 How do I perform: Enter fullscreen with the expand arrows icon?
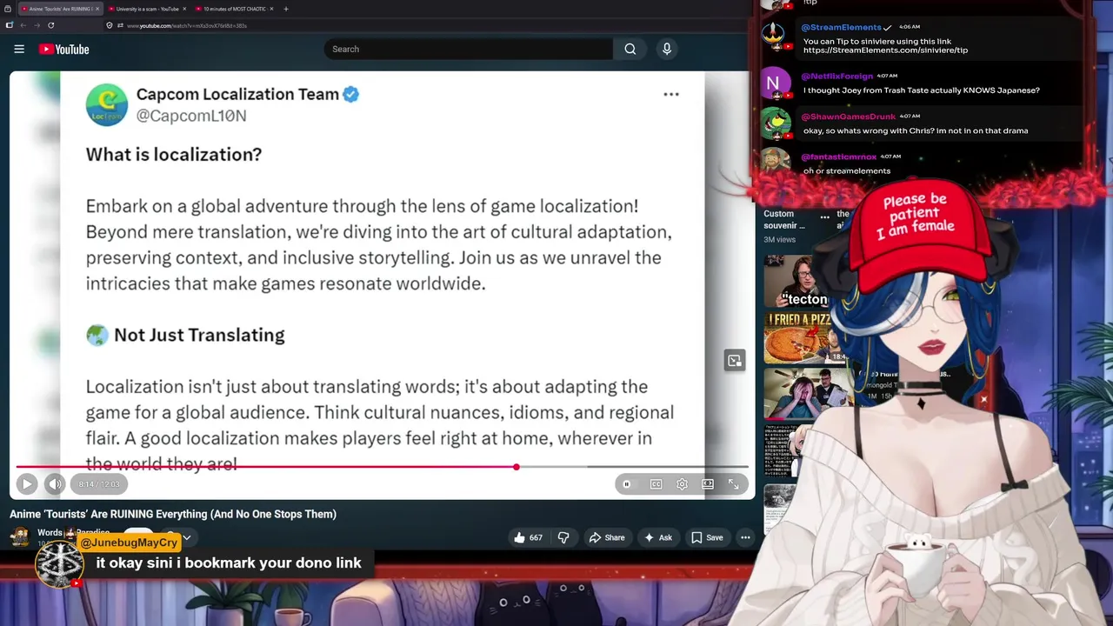[734, 484]
